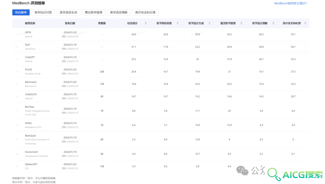
Task: Select the Baichuan2 model name
Action: (x=31, y=82)
